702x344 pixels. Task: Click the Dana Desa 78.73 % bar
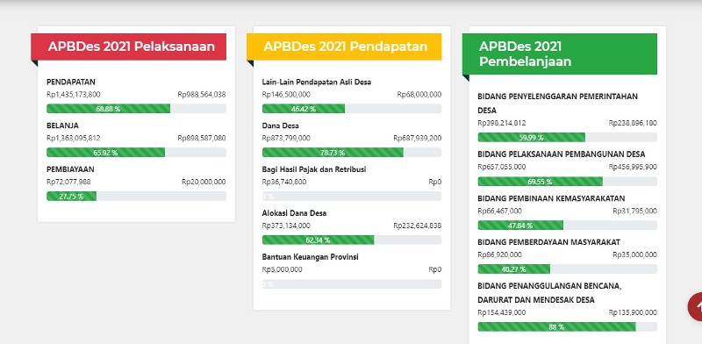tap(352, 153)
